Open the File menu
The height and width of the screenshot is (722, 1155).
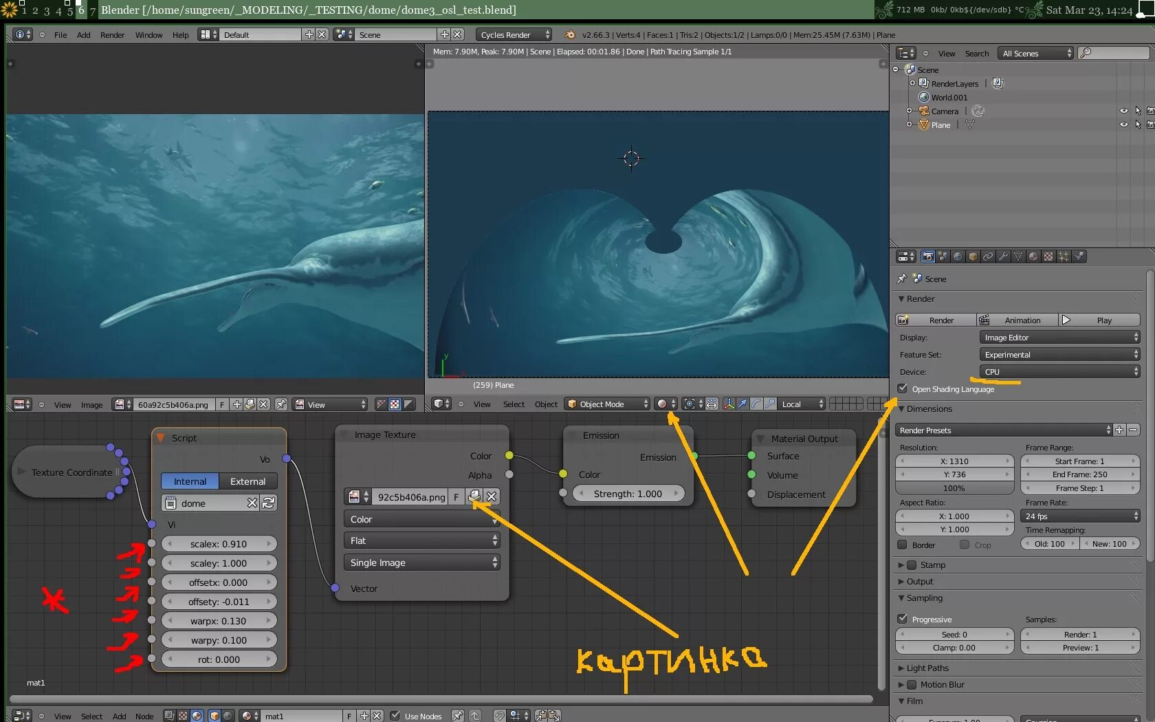click(x=60, y=35)
